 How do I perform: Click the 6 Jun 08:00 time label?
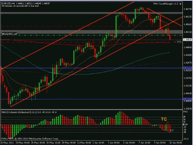(x=129, y=143)
